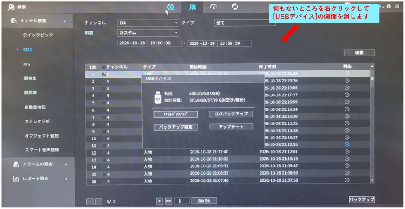Image resolution: width=405 pixels, height=209 pixels.
Task: Play the recording ending 21:15:25
Action: point(347,123)
